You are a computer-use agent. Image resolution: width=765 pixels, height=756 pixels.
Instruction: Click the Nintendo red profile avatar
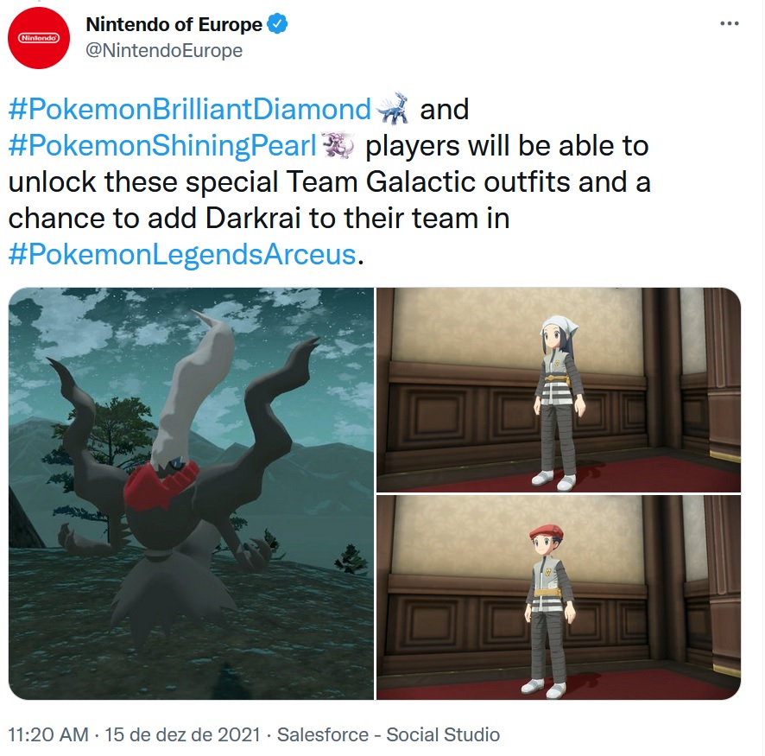39,38
